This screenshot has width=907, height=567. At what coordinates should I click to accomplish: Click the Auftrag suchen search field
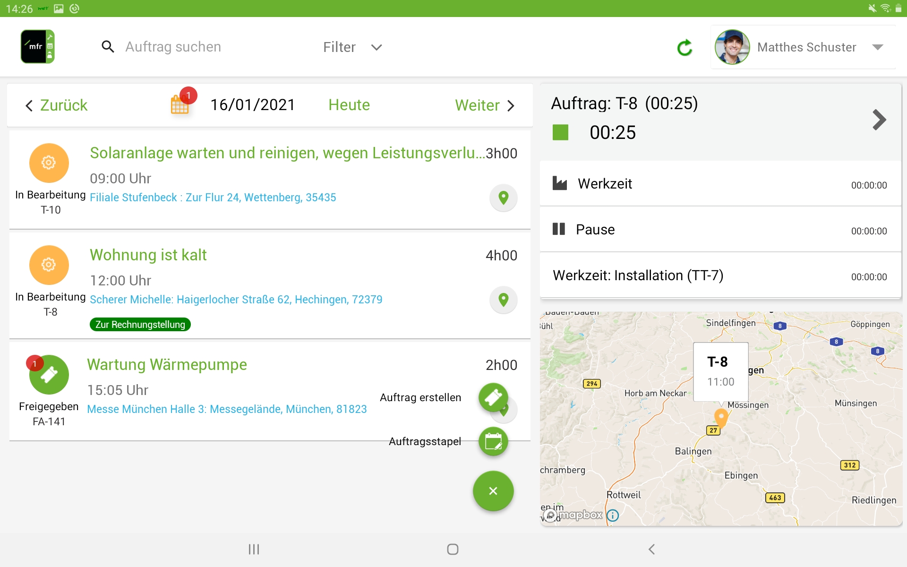173,47
